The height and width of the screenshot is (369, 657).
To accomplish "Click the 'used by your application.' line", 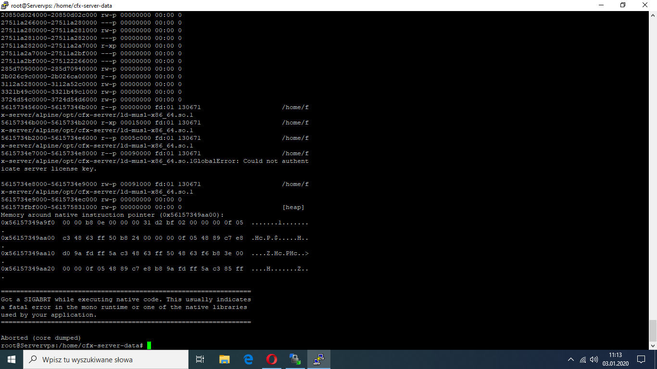I will point(49,315).
